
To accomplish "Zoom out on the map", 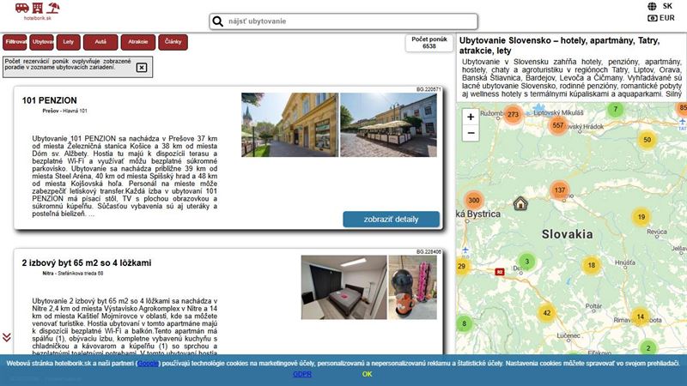I will [x=471, y=133].
